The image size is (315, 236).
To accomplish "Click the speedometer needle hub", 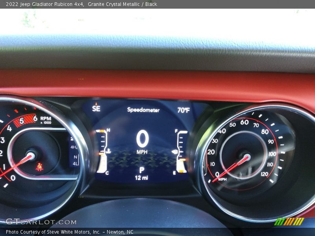I will [x=247, y=157].
